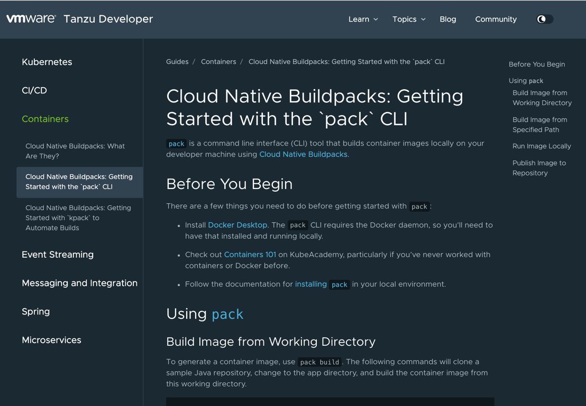Image resolution: width=586 pixels, height=406 pixels.
Task: Click the 'pack build' inline code
Action: [x=319, y=362]
